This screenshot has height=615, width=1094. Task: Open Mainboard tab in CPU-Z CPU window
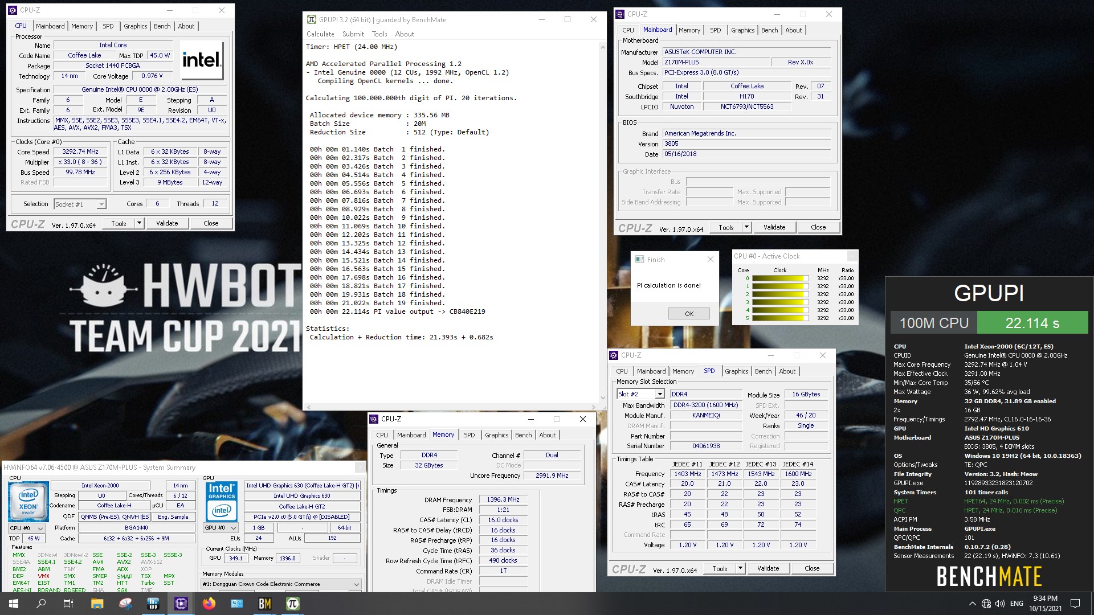click(x=50, y=26)
